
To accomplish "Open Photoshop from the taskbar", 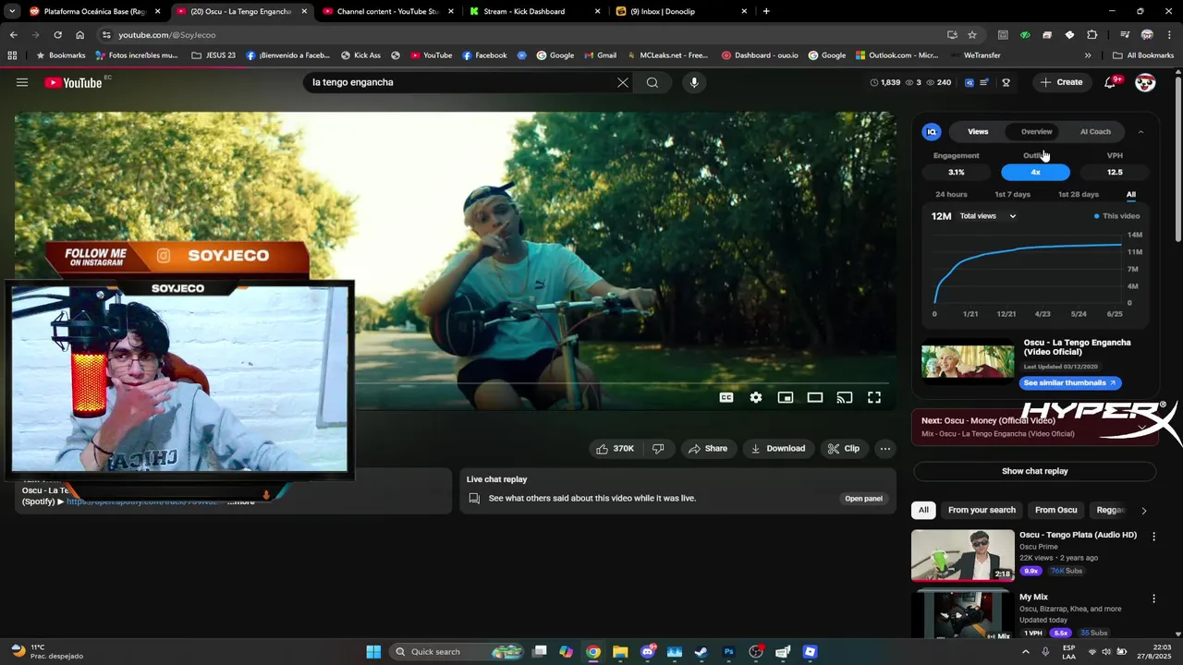I will point(728,652).
